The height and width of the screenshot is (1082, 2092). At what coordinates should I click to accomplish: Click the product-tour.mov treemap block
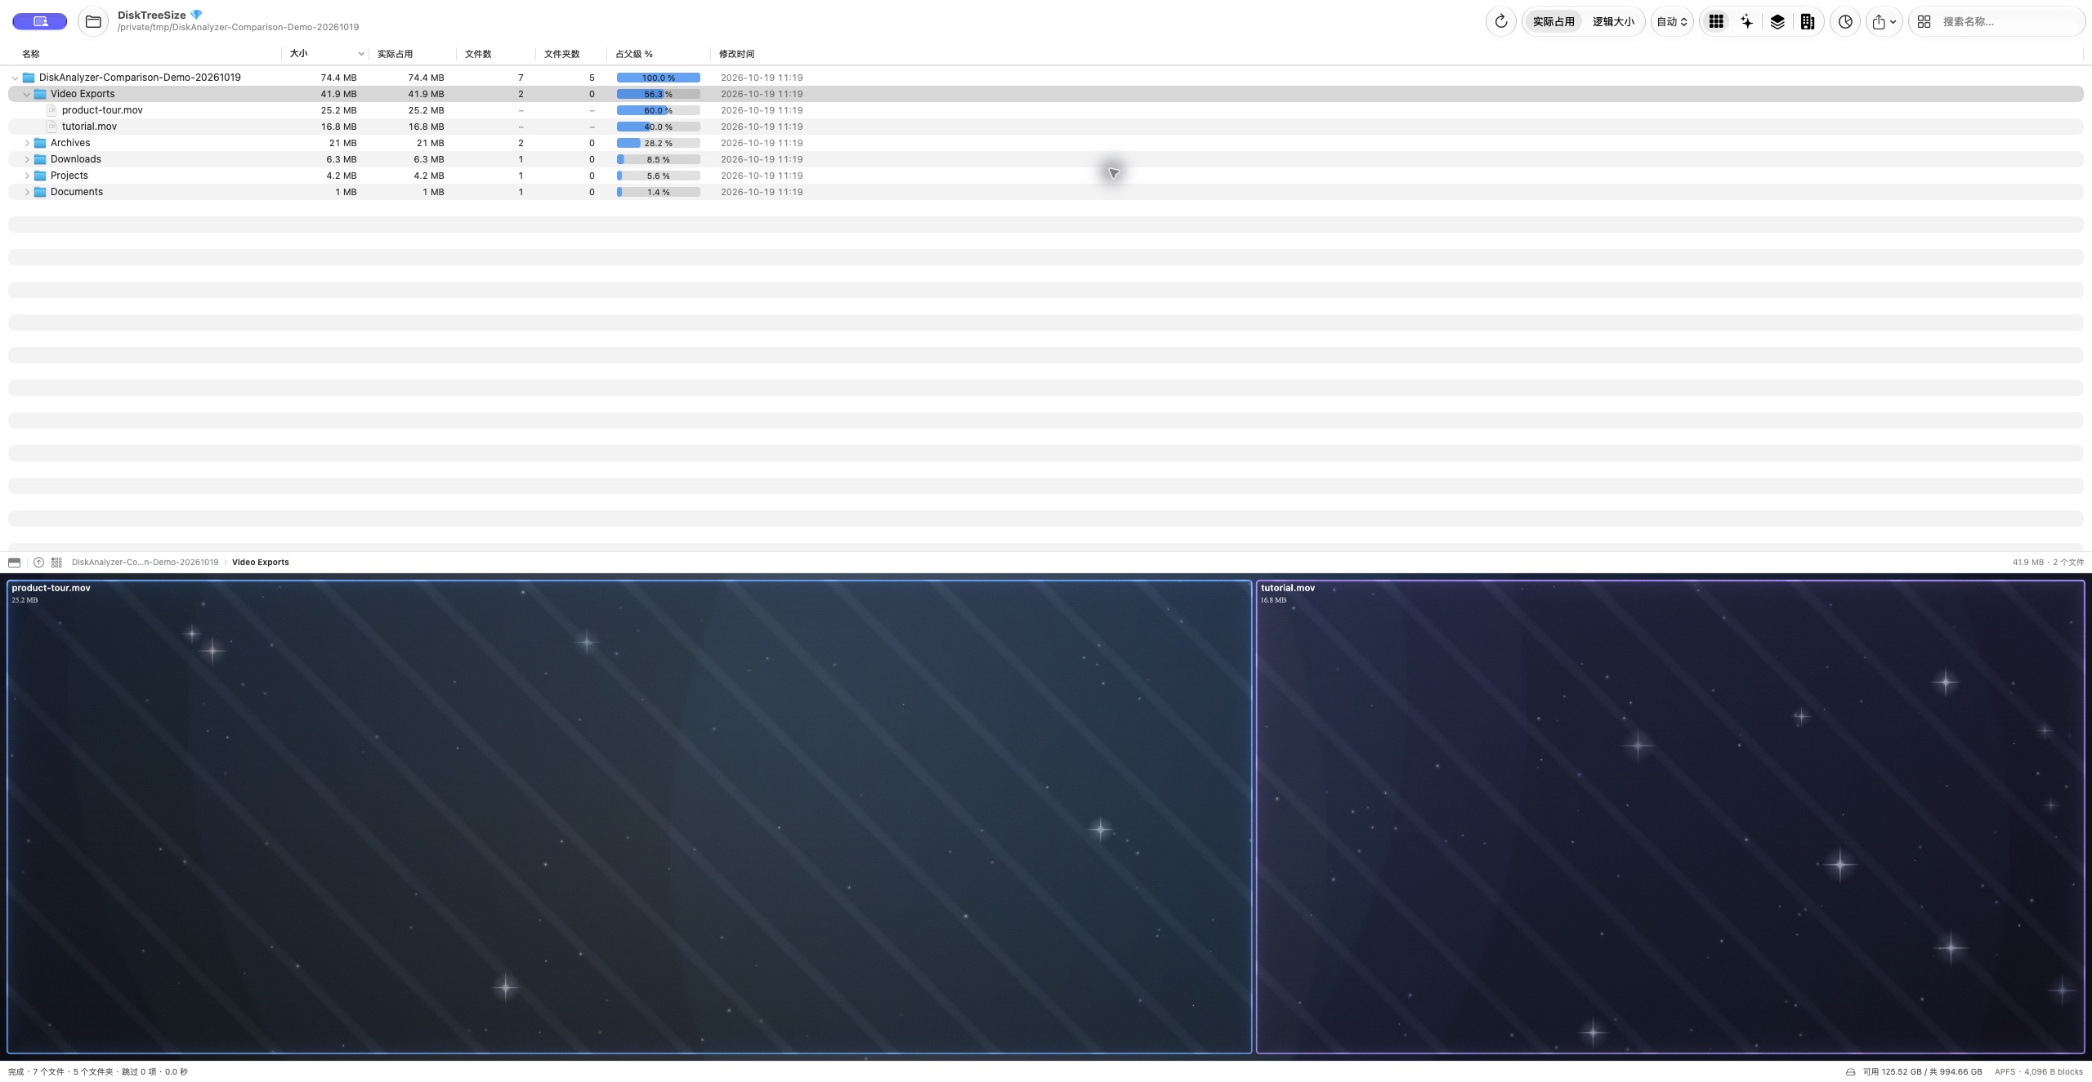[x=629, y=817]
